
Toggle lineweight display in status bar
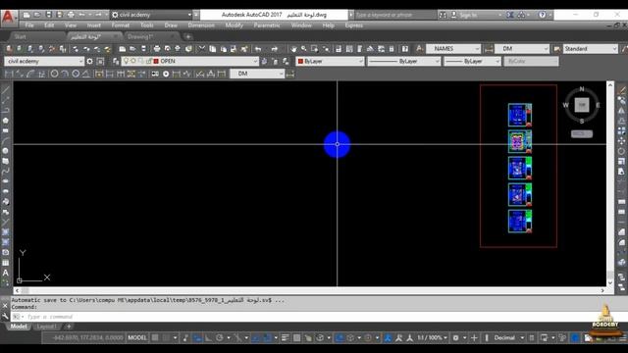[285, 337]
